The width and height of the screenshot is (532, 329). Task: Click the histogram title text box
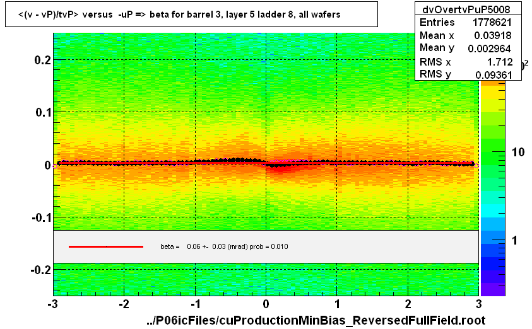click(191, 14)
